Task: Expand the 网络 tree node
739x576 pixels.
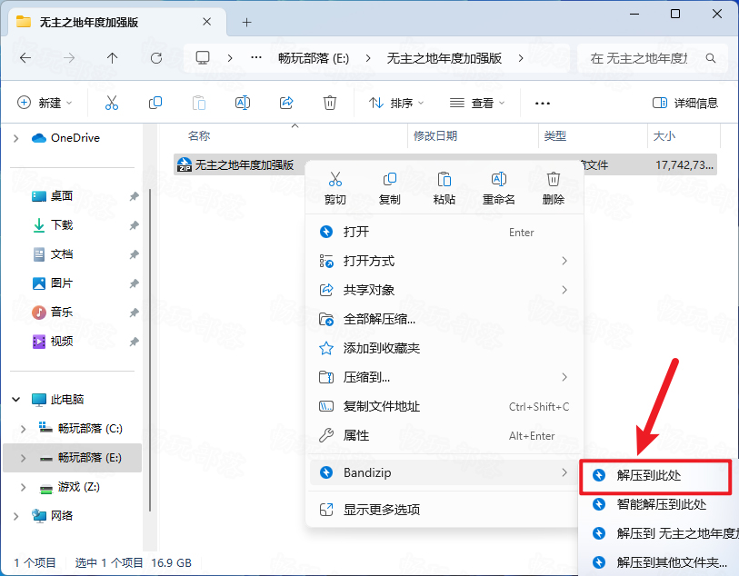Action: click(x=16, y=516)
